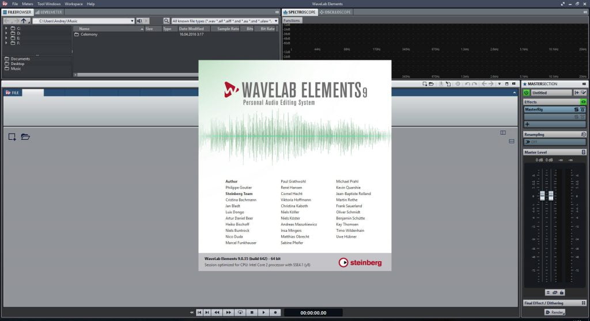Expand the C: drive tree node

6,28
